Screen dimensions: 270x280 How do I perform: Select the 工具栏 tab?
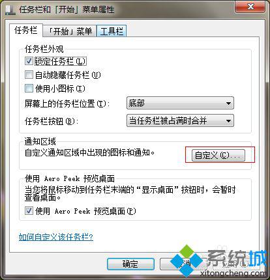[x=112, y=31]
